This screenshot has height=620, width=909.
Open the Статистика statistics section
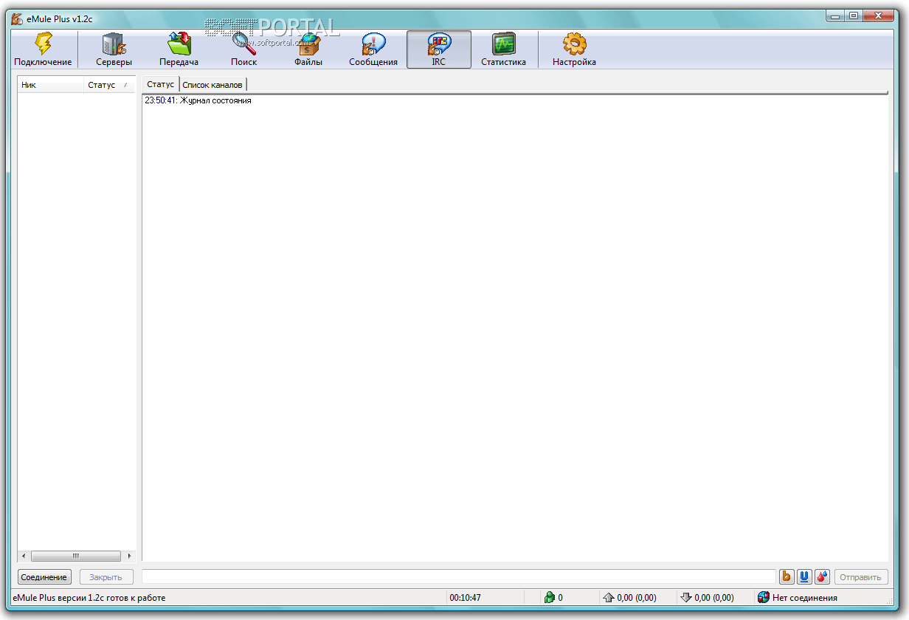point(504,49)
